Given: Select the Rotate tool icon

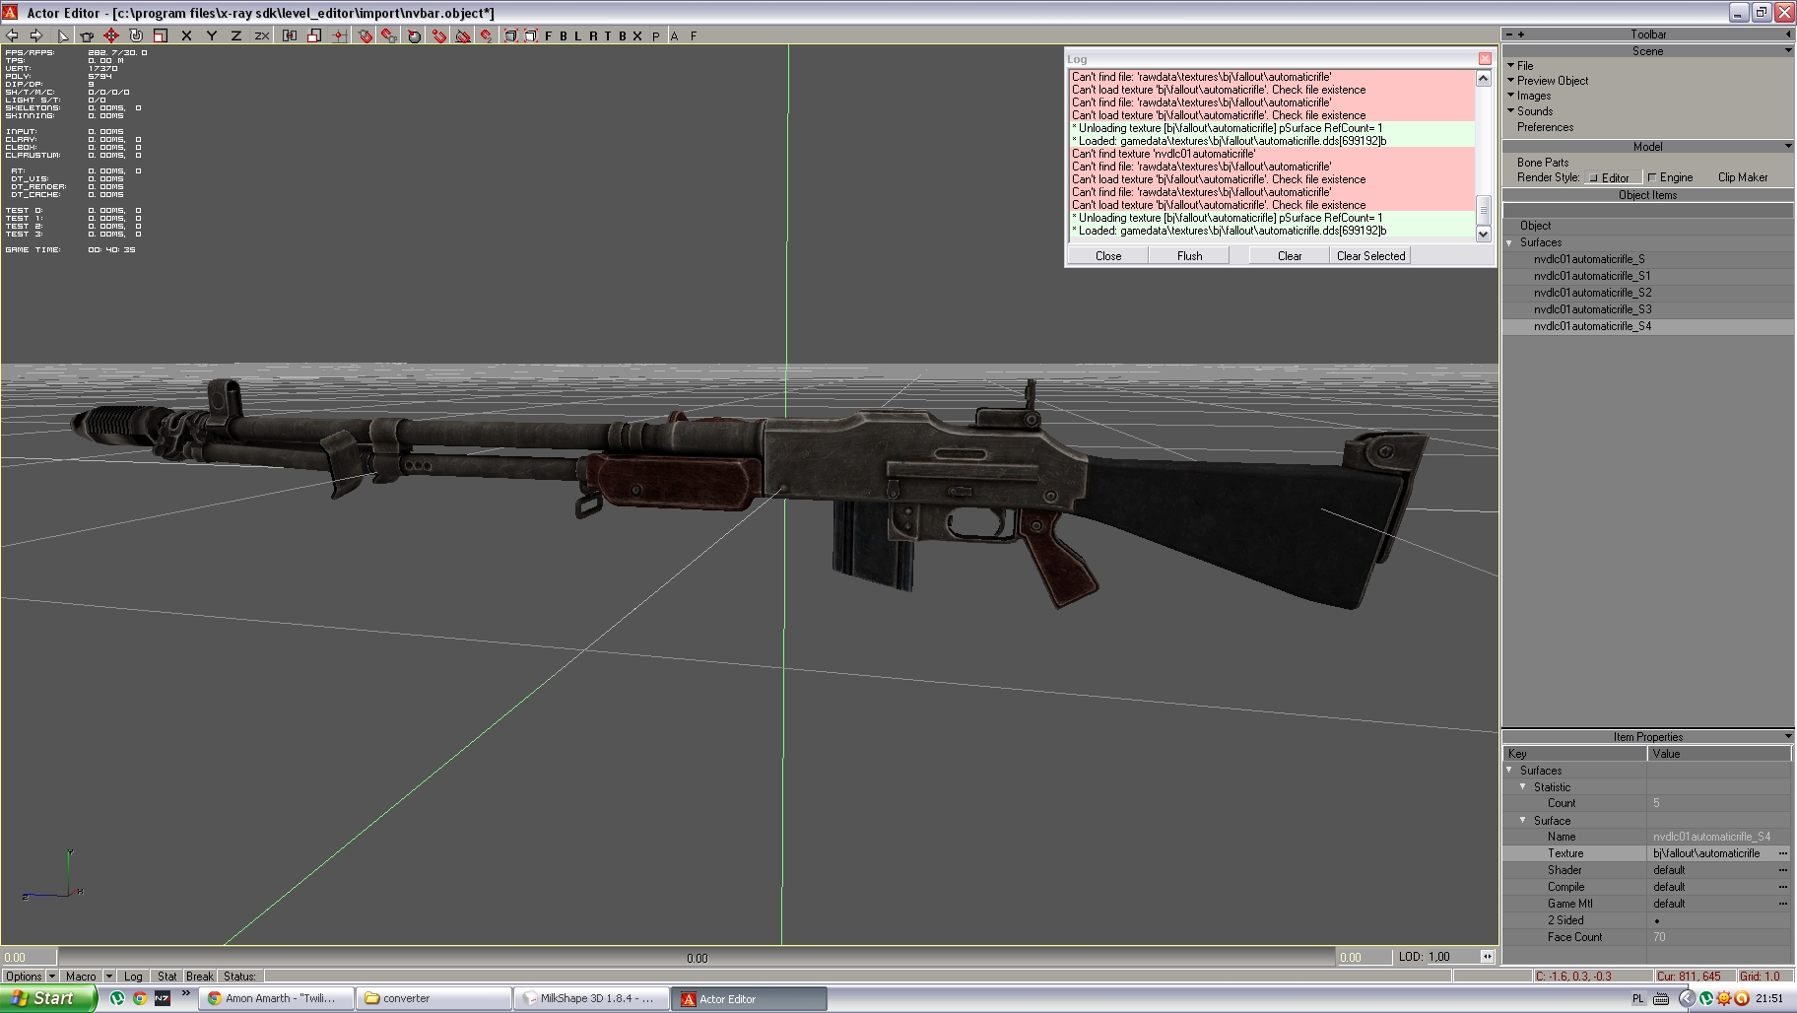Looking at the screenshot, I should pos(136,35).
